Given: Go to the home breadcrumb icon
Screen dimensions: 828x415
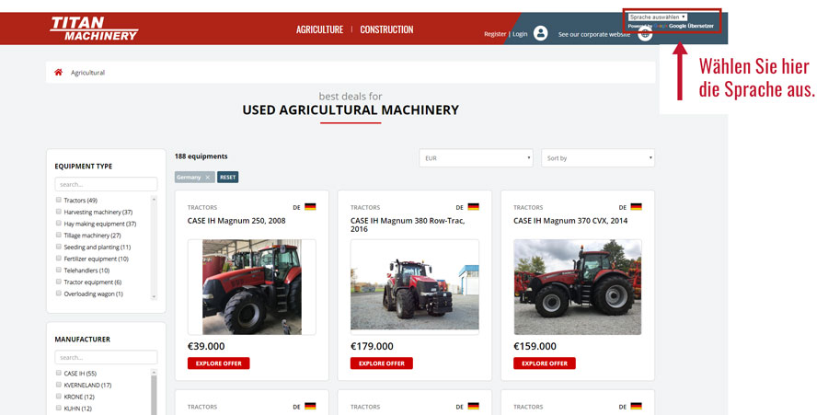Looking at the screenshot, I should click(59, 72).
